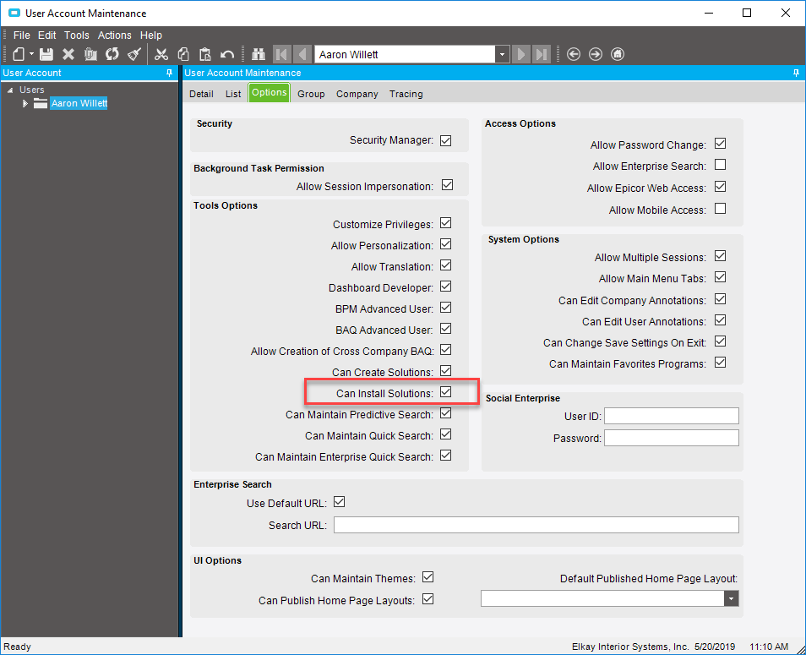Toggle Allow Session Impersonation checkbox
The height and width of the screenshot is (655, 806).
[x=447, y=184]
